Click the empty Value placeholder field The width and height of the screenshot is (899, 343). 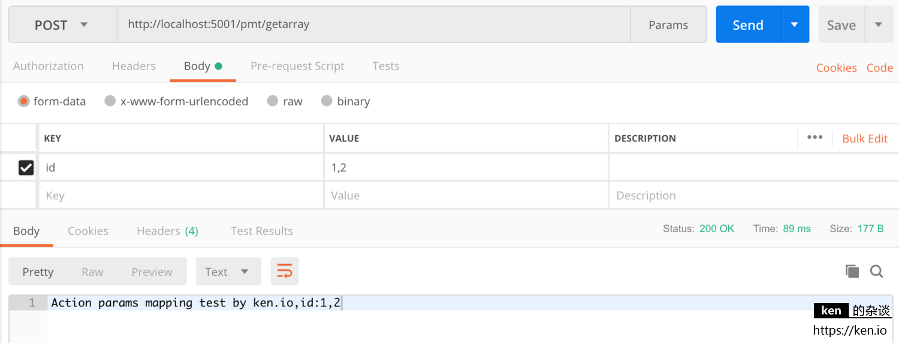pos(466,195)
